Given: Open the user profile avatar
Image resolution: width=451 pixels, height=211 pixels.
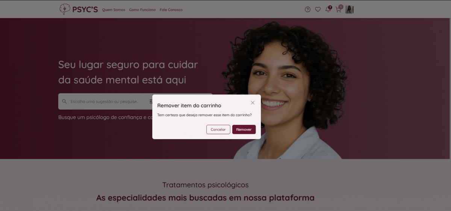Looking at the screenshot, I should [350, 9].
